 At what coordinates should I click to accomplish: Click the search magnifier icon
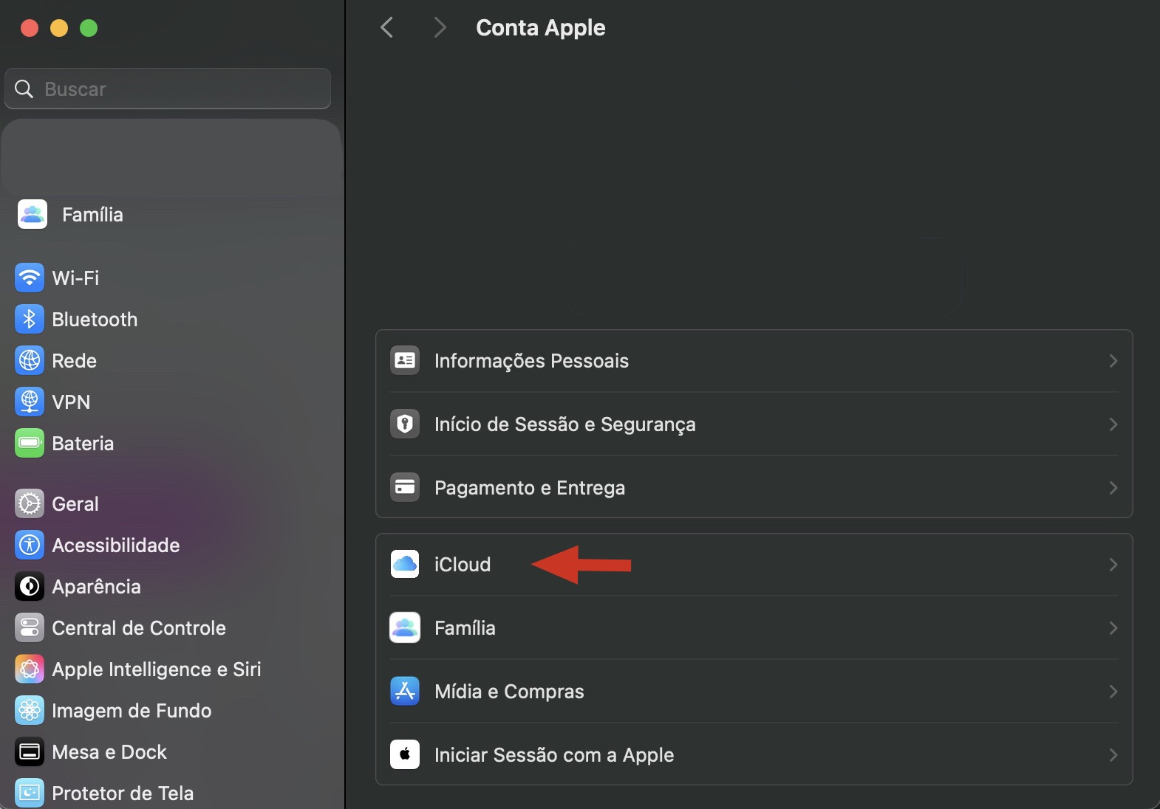click(x=24, y=89)
